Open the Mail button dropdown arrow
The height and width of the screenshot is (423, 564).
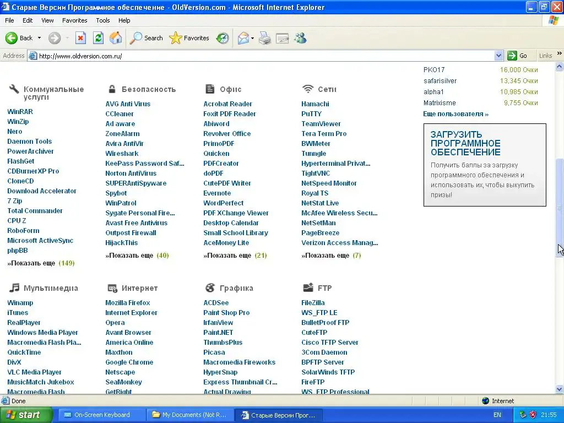click(x=252, y=38)
